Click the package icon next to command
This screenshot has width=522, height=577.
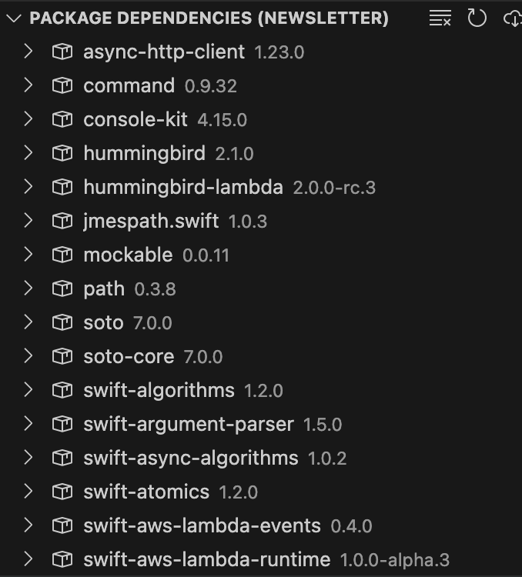point(62,85)
